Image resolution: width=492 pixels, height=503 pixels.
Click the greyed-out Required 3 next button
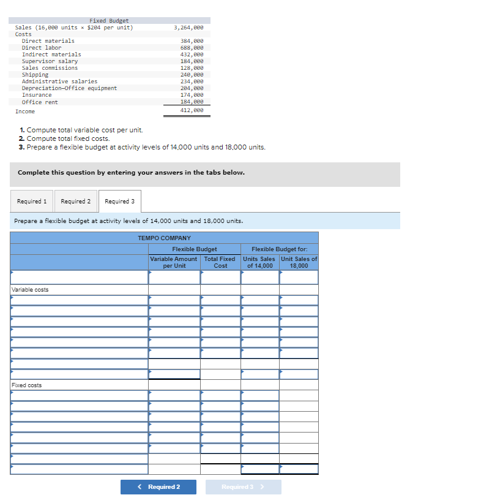coord(244,486)
